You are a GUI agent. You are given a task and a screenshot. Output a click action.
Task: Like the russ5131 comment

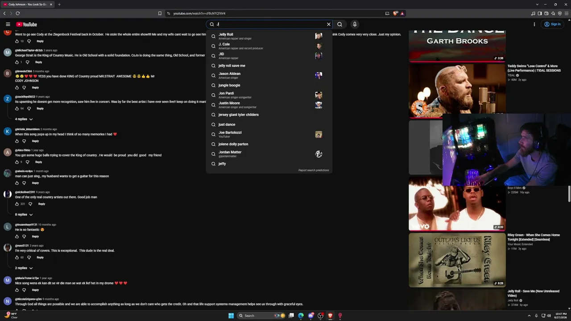point(17,257)
